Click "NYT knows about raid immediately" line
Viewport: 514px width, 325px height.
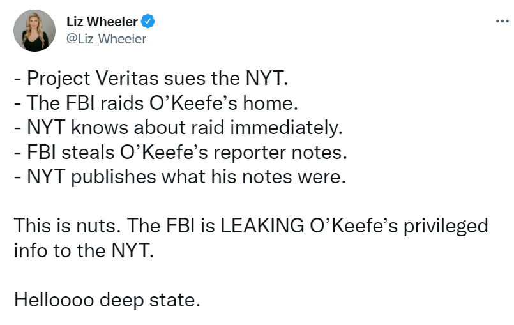point(178,127)
